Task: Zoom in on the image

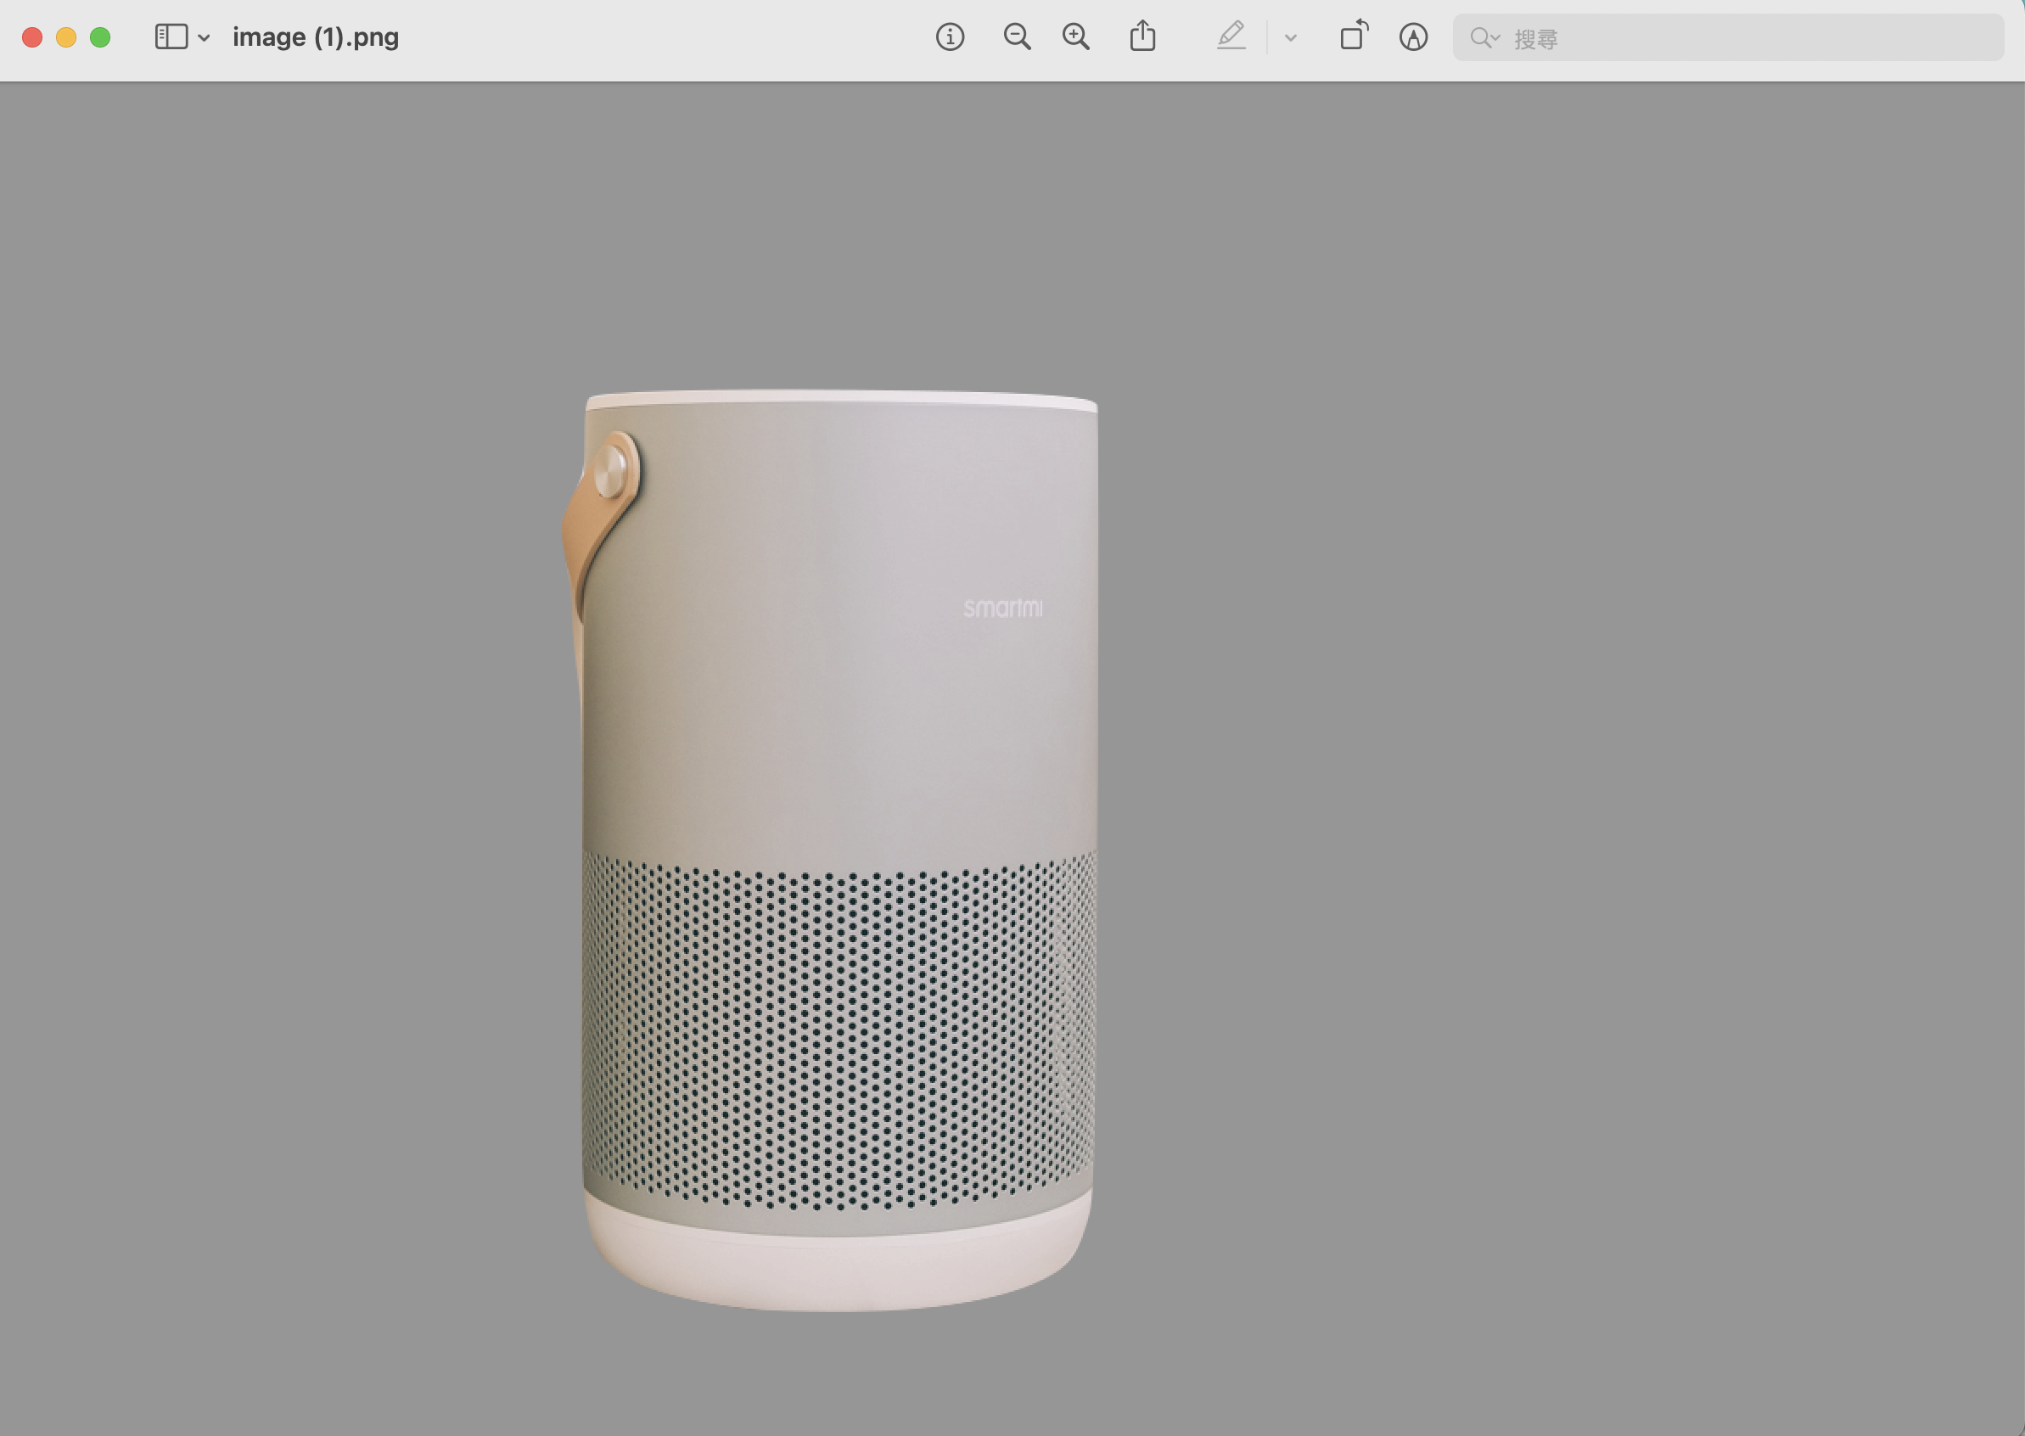Action: [x=1075, y=37]
